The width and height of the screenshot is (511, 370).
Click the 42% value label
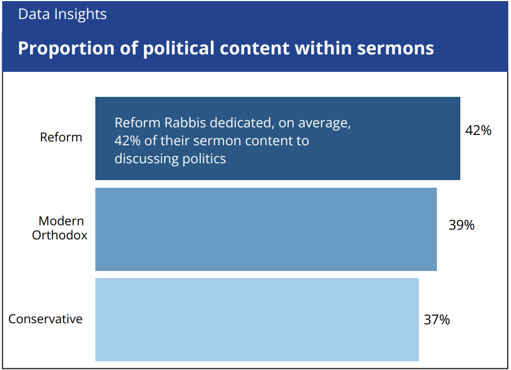click(478, 131)
